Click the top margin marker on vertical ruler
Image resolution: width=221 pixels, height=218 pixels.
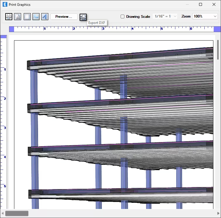tap(4, 37)
